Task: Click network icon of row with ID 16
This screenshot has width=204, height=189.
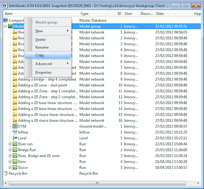Action: coord(15,120)
